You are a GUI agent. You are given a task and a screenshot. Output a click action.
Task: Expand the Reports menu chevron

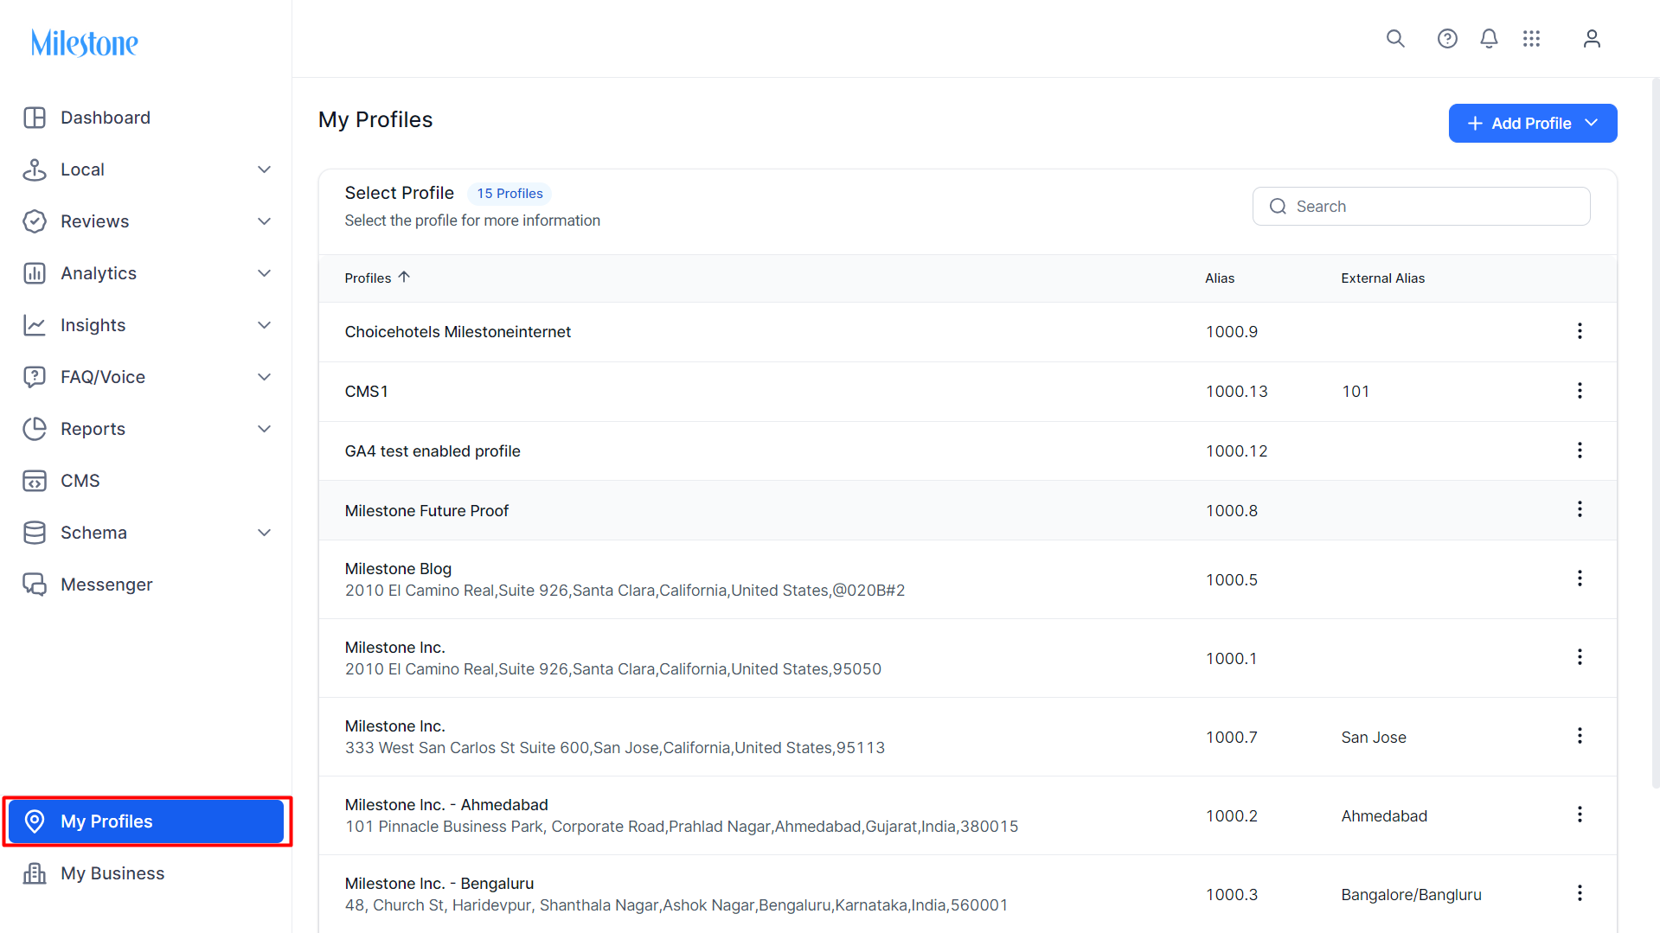tap(265, 429)
